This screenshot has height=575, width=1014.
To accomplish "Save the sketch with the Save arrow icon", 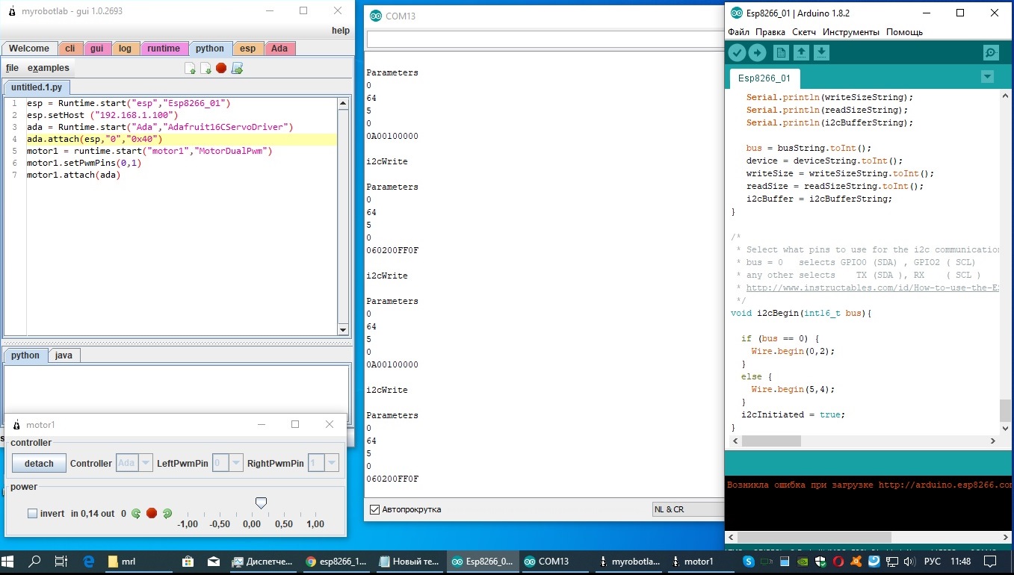I will pos(821,52).
